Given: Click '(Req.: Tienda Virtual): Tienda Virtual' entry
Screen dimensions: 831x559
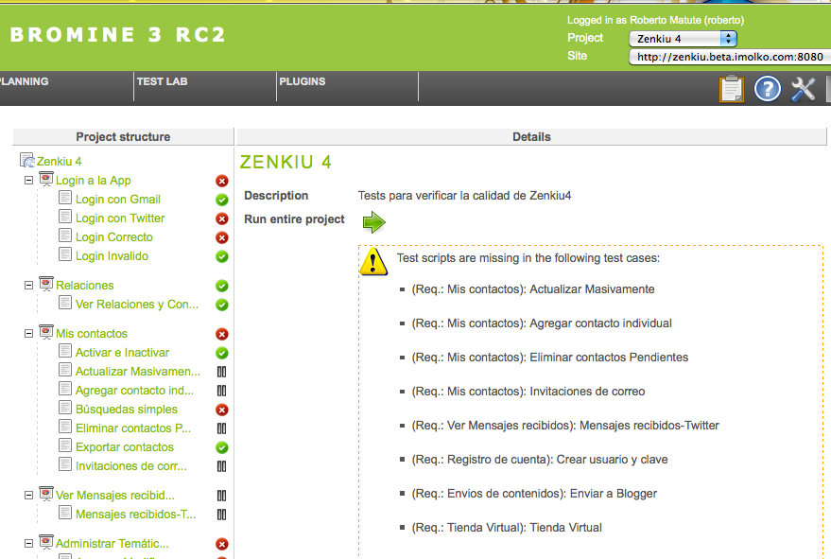Looking at the screenshot, I should [x=507, y=528].
